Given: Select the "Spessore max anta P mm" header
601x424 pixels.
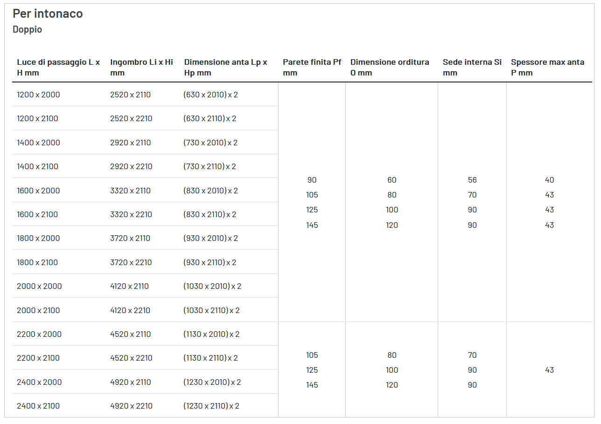Looking at the screenshot, I should (548, 68).
